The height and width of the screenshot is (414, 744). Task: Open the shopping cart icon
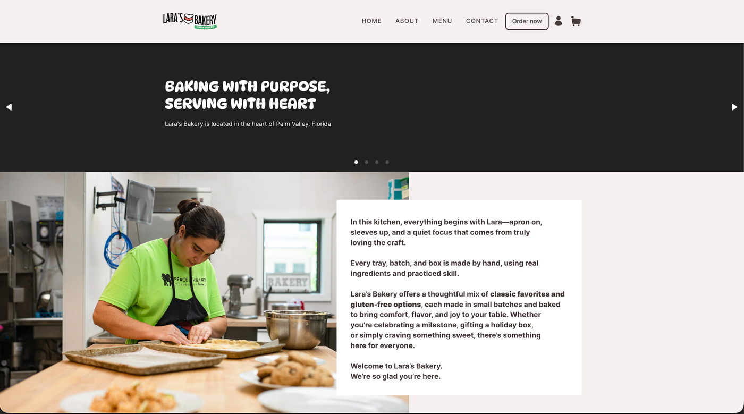[576, 21]
